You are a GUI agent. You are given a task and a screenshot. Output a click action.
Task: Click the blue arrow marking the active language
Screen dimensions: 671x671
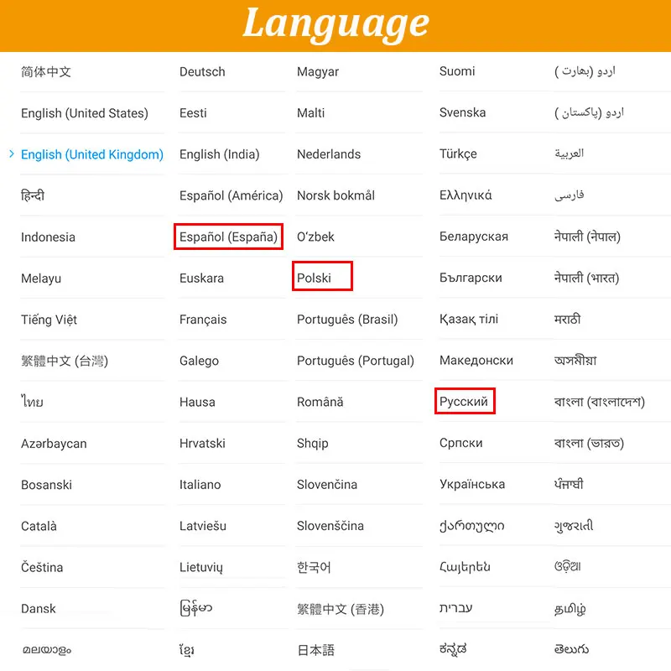coord(11,154)
